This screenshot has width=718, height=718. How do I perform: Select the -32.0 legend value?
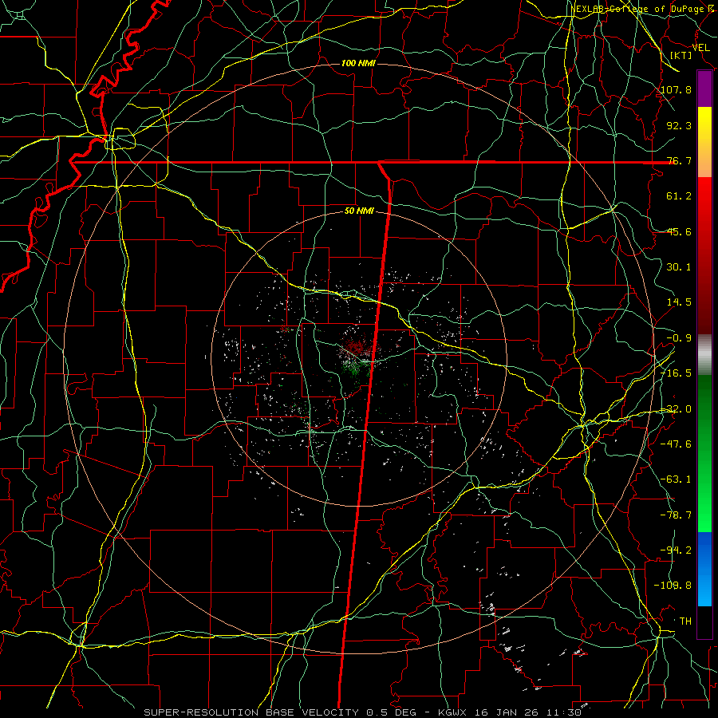[677, 409]
